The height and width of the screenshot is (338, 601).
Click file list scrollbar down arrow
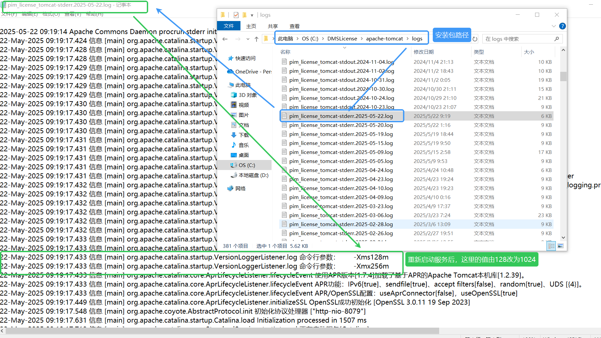563,237
